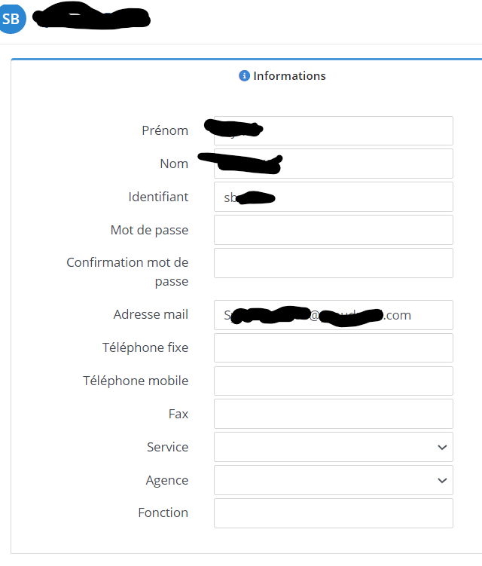The width and height of the screenshot is (482, 566).
Task: Select the Service combo box
Action: click(334, 447)
